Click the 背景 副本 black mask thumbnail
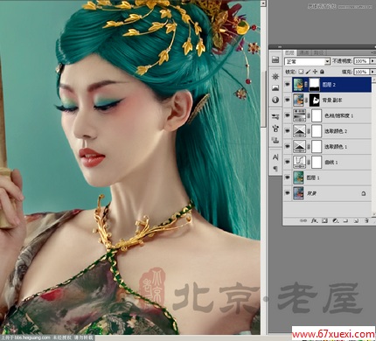Viewport: 376px width, 341px height. [315, 101]
